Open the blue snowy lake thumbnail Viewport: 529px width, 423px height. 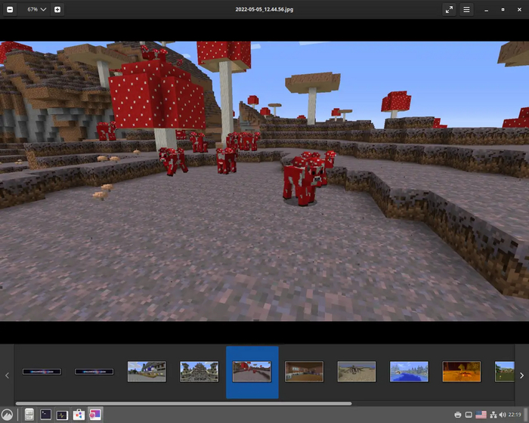click(409, 372)
